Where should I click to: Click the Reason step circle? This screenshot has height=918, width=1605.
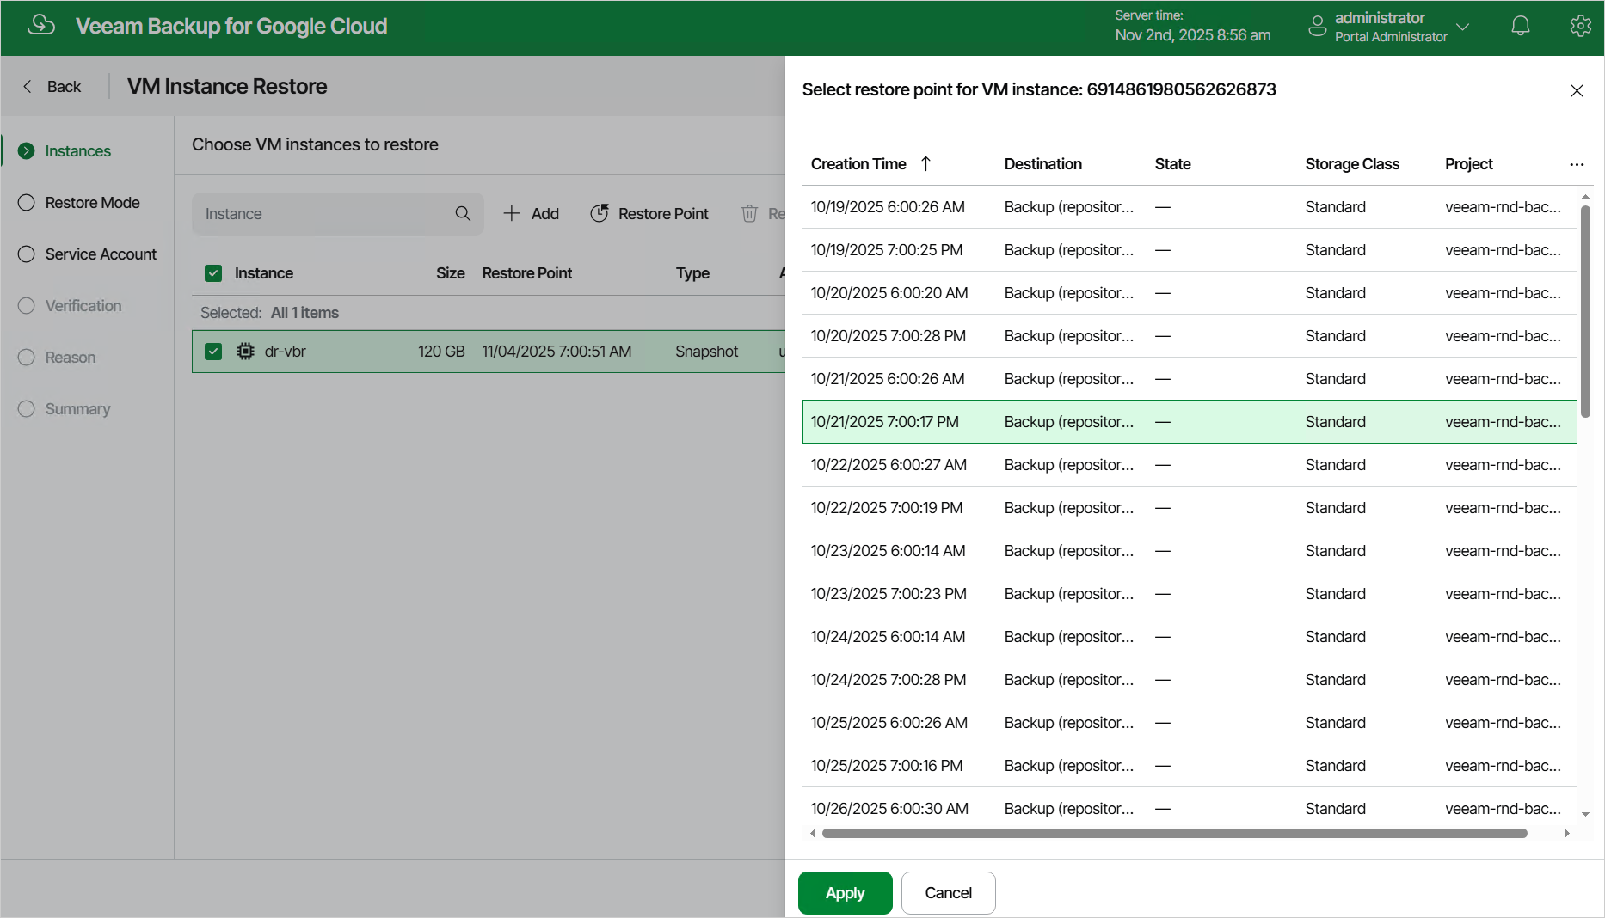pos(27,358)
